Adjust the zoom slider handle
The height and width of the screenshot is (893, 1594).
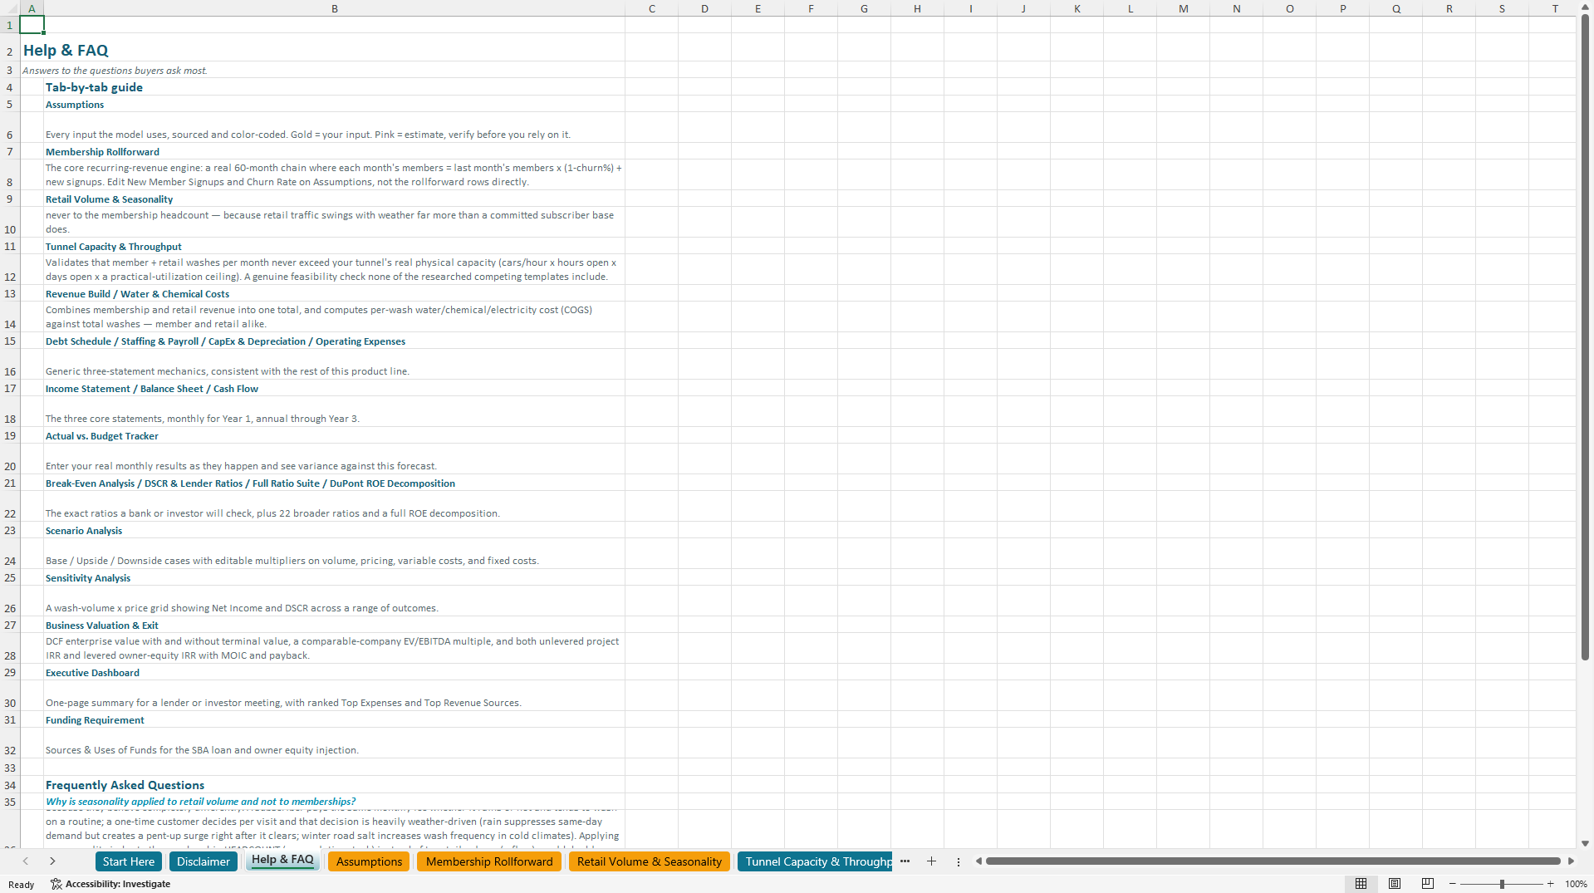(1502, 884)
